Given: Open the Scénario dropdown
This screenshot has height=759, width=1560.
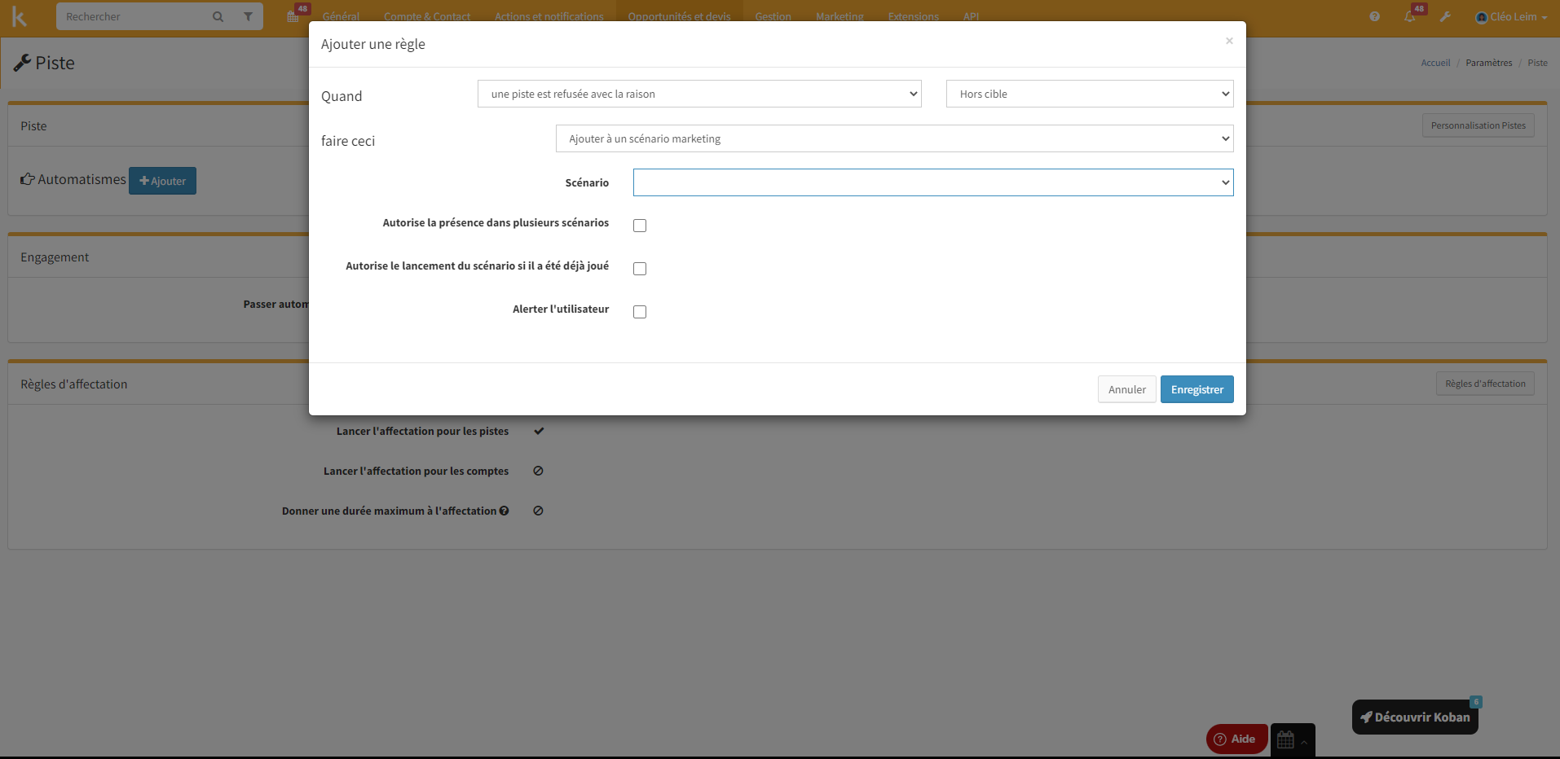Looking at the screenshot, I should 933,182.
